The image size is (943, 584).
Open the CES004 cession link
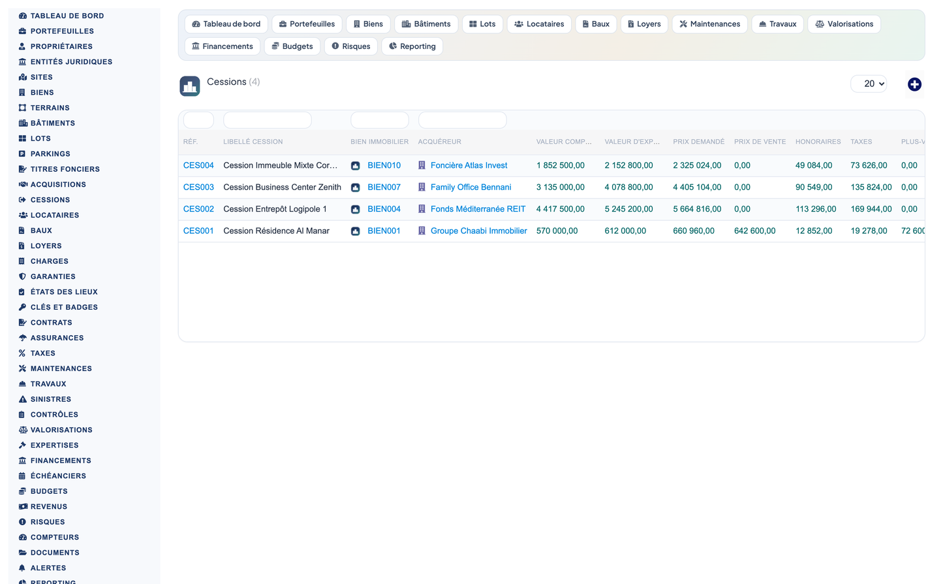tap(198, 166)
